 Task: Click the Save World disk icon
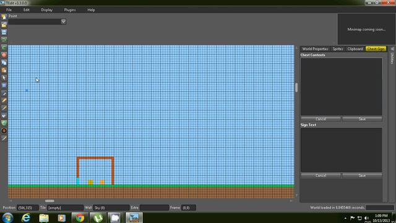coord(4,32)
